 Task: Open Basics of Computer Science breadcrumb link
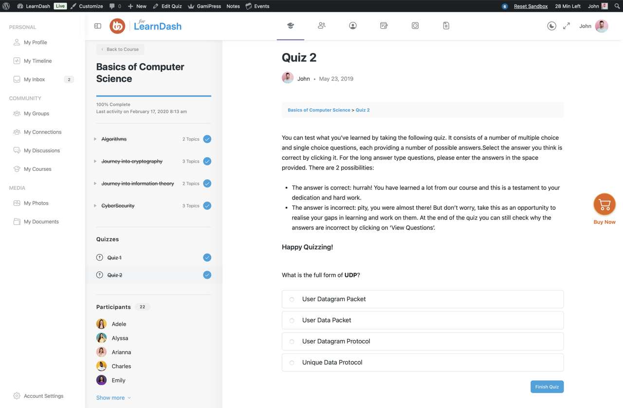pos(319,110)
